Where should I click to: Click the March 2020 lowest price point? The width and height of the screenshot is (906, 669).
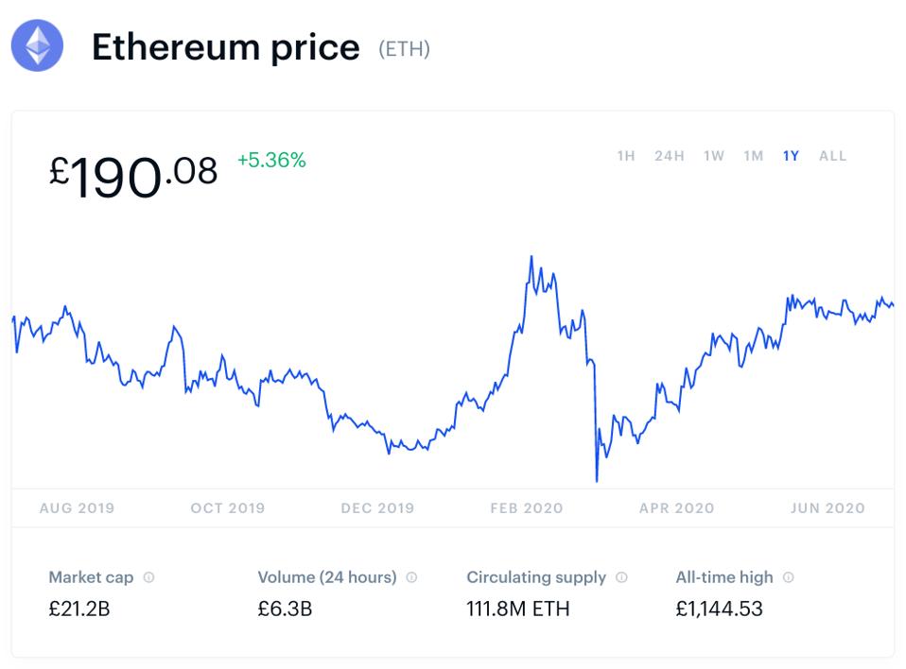click(x=597, y=481)
